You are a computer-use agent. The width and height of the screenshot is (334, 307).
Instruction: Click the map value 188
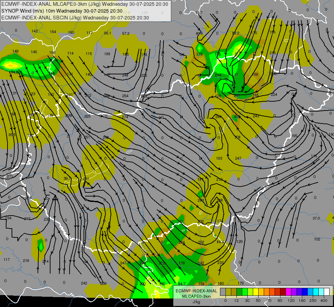107,54
